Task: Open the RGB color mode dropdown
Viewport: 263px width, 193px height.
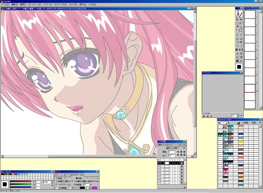Action: pyautogui.click(x=52, y=182)
